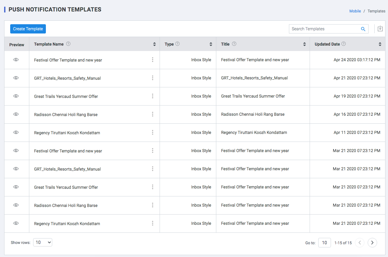Preview Regency Tiruttani template updated Apr 11

tap(16, 132)
